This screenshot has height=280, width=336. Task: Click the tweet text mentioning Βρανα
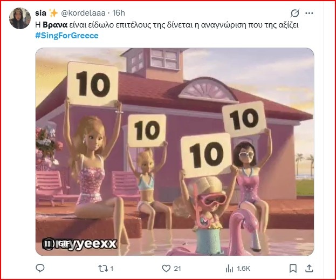[167, 25]
